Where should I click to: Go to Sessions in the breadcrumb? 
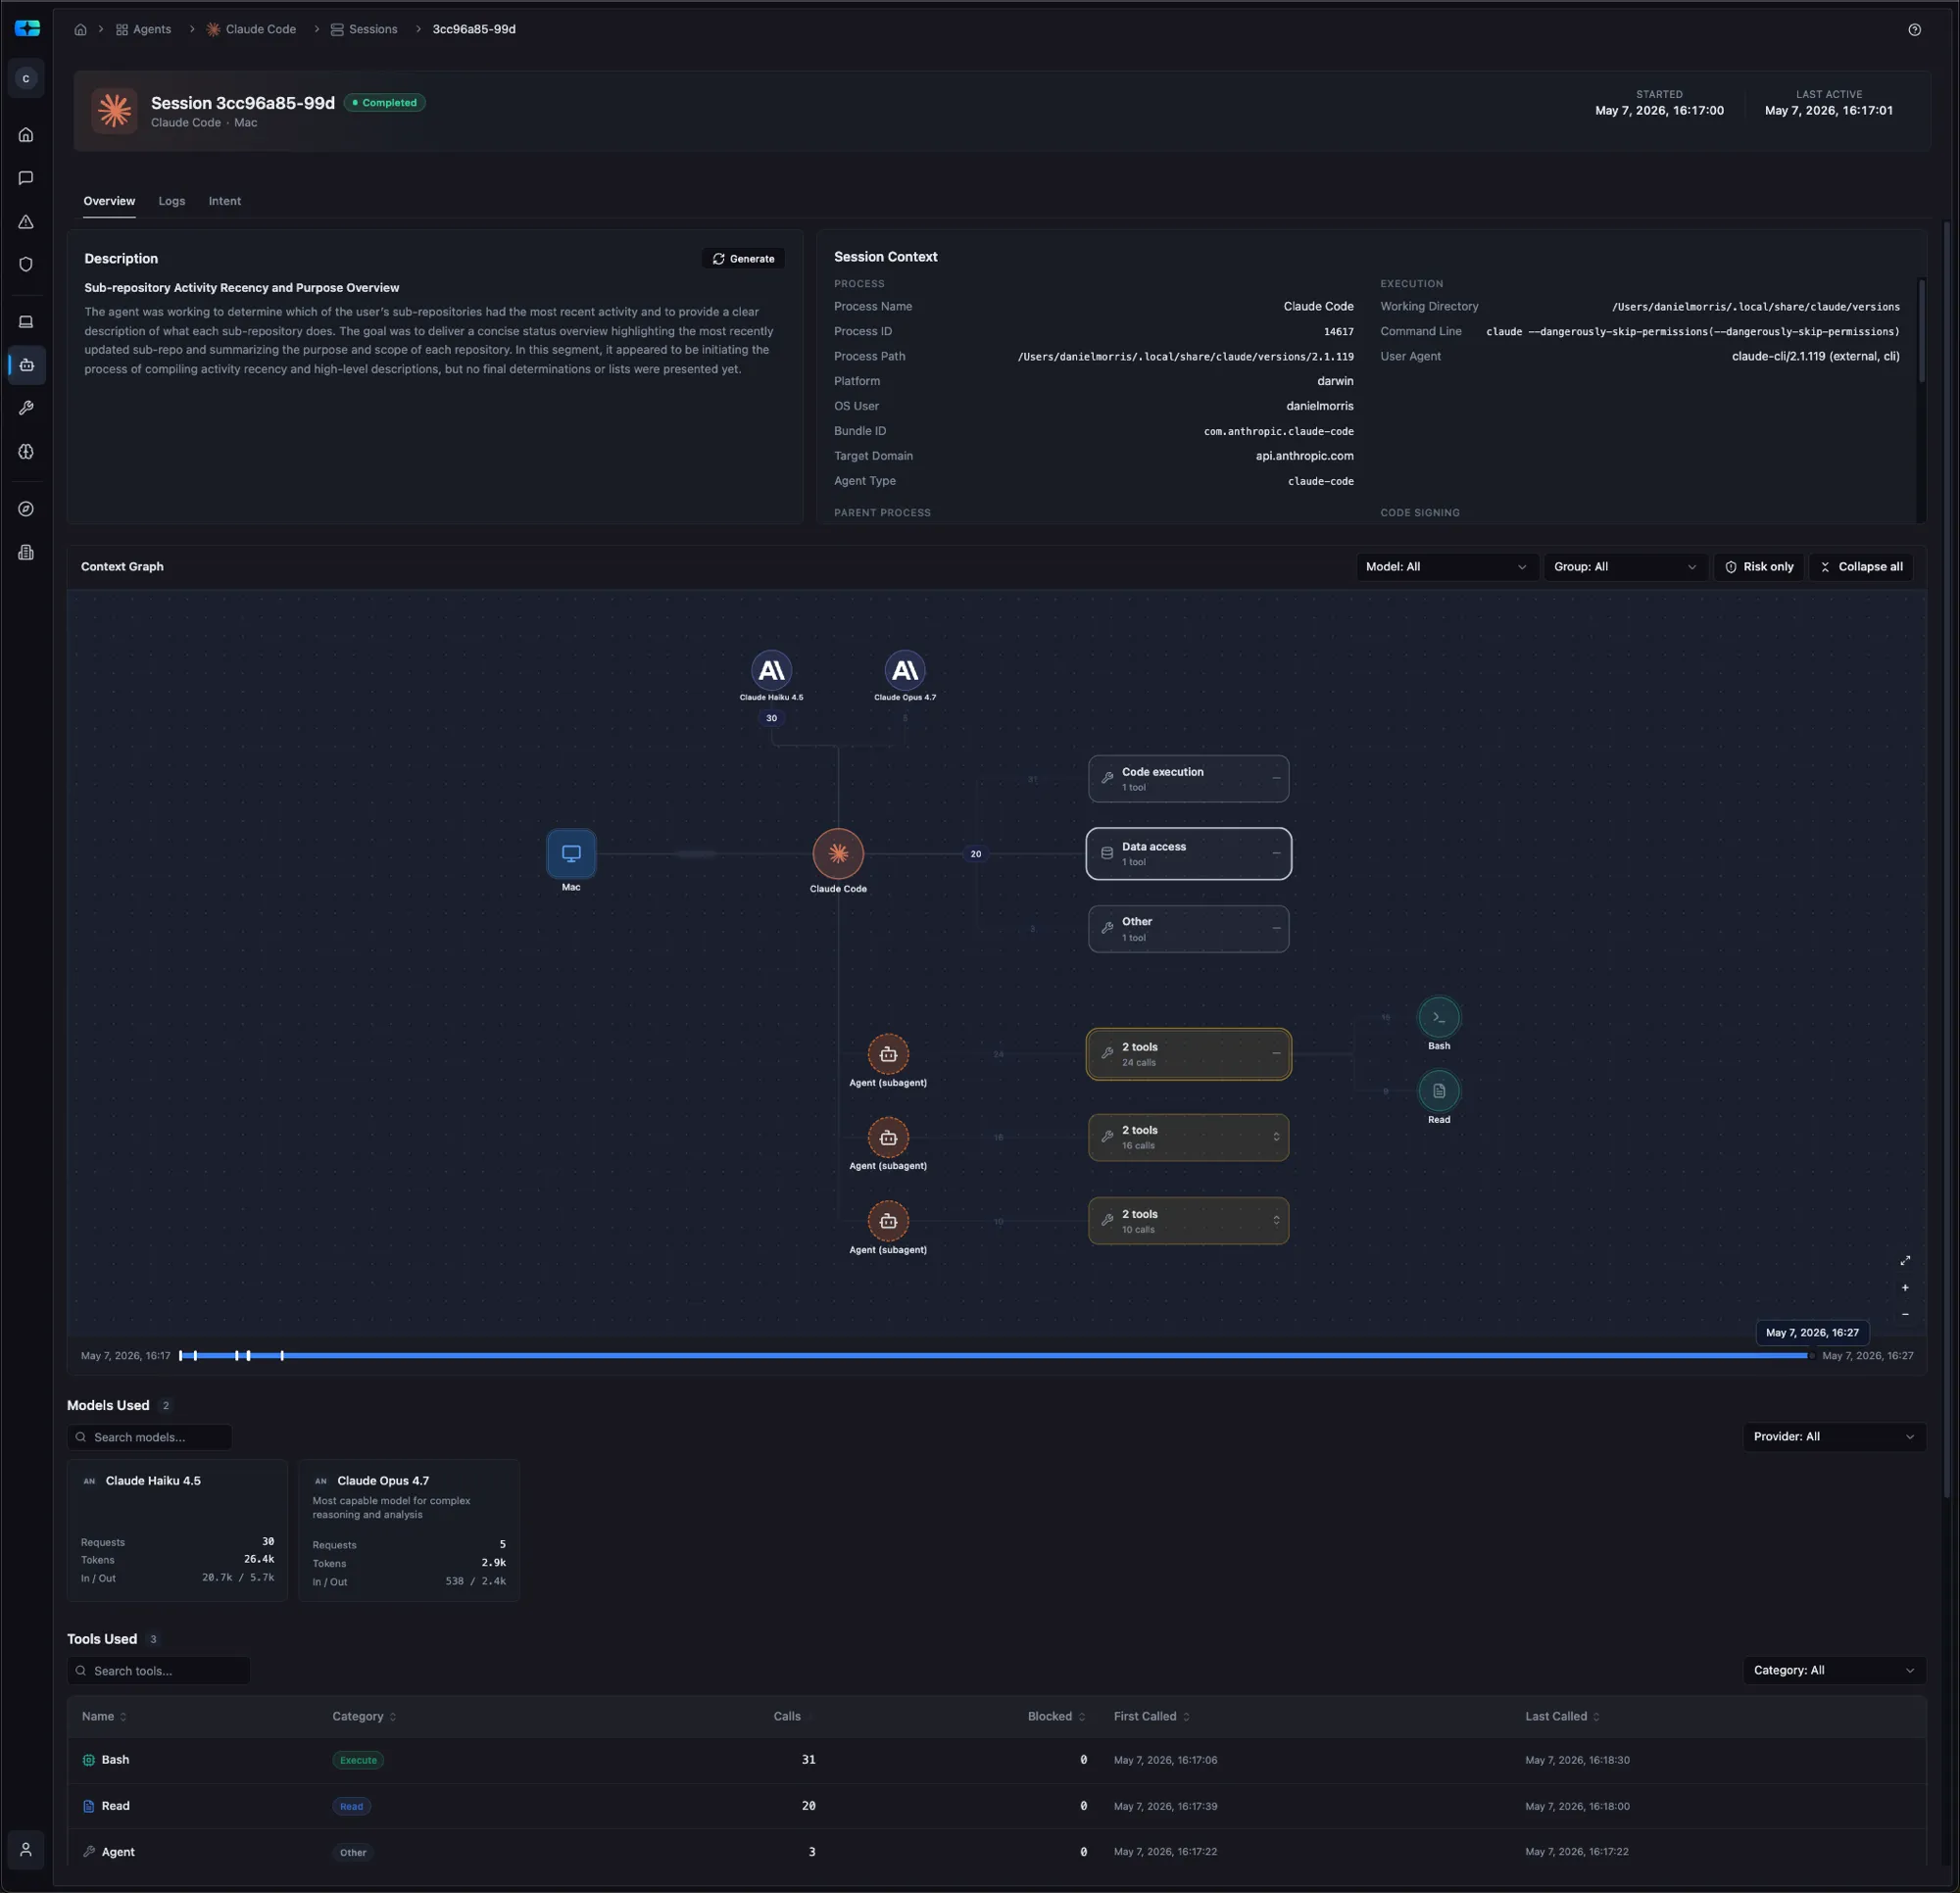pyautogui.click(x=364, y=29)
